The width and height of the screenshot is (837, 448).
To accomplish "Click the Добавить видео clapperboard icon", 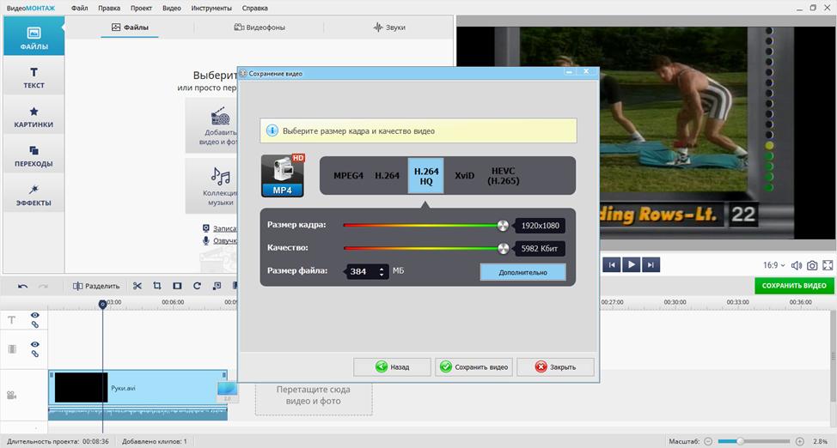I will (221, 116).
